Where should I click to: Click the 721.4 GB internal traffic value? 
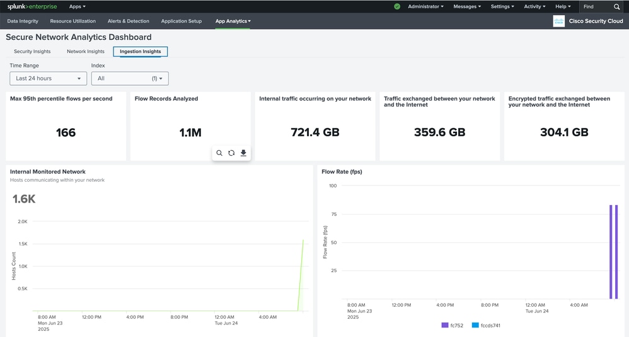pyautogui.click(x=315, y=132)
